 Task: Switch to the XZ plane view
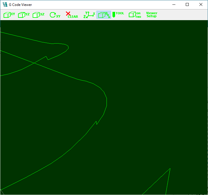coord(38,15)
